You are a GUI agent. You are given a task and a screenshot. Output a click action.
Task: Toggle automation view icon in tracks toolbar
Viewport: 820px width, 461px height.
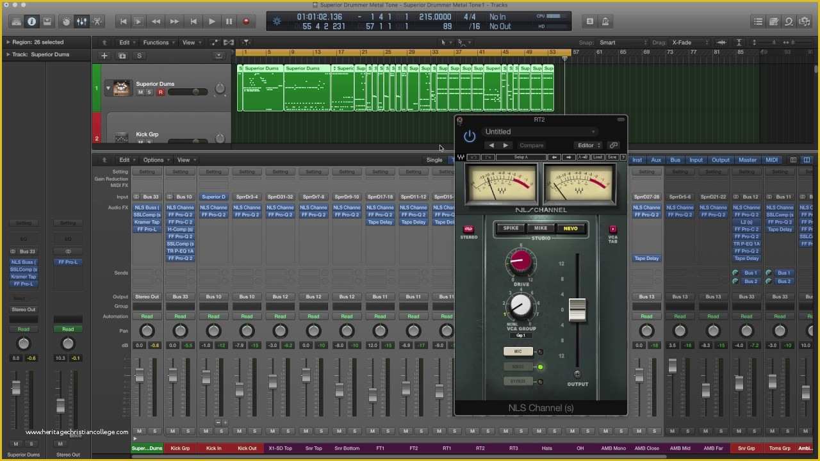click(215, 42)
